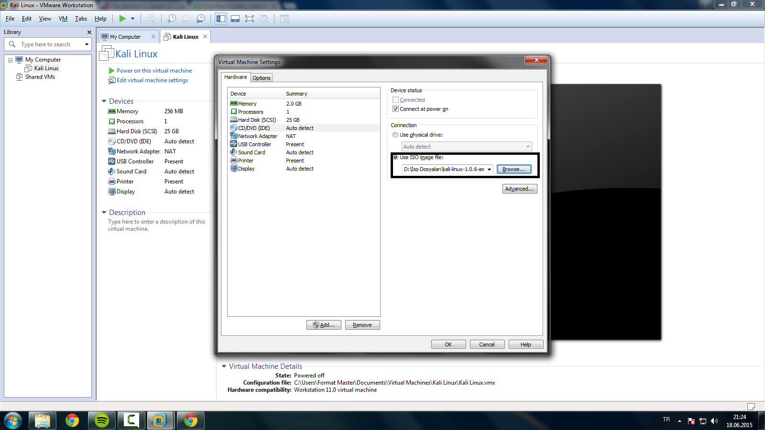Toggle the Show Library sidebar icon
Screen dimensions: 765x430
[x=221, y=19]
